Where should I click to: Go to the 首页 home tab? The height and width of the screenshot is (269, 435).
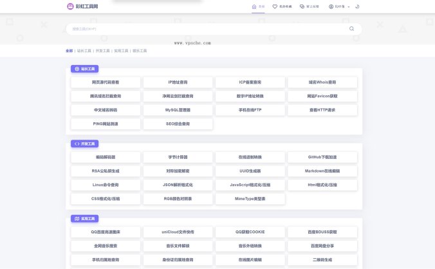(x=257, y=6)
